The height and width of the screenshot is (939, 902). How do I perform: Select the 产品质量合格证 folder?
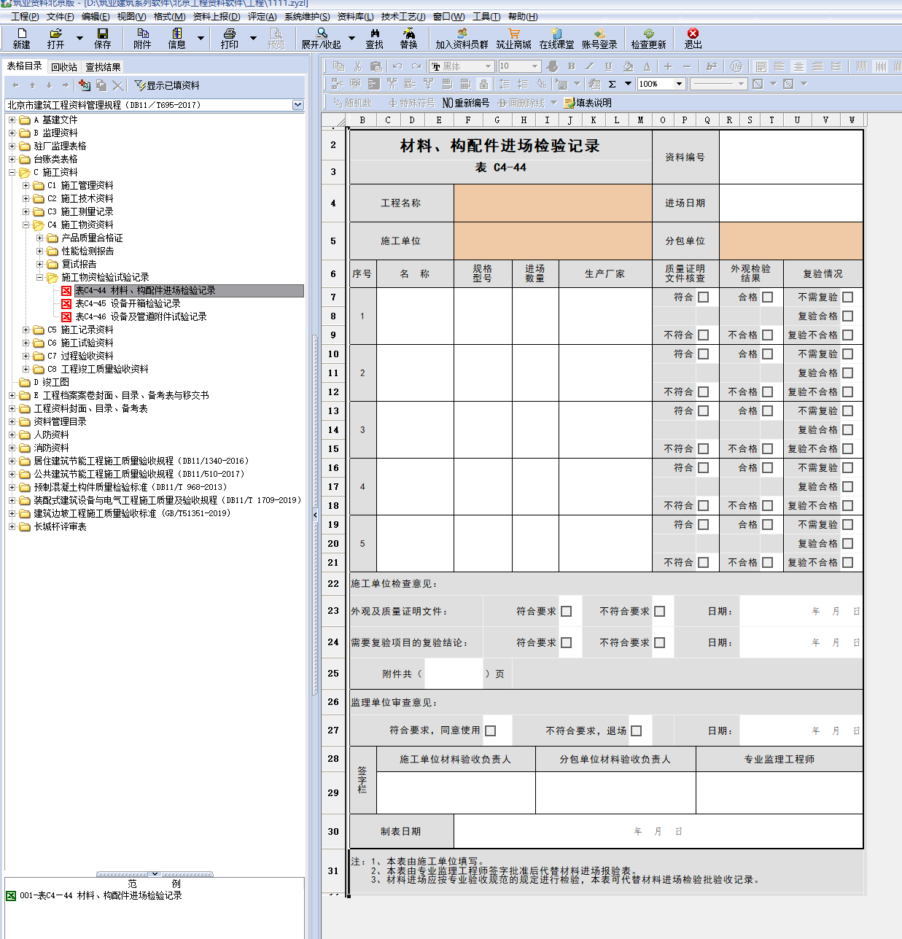[x=92, y=238]
